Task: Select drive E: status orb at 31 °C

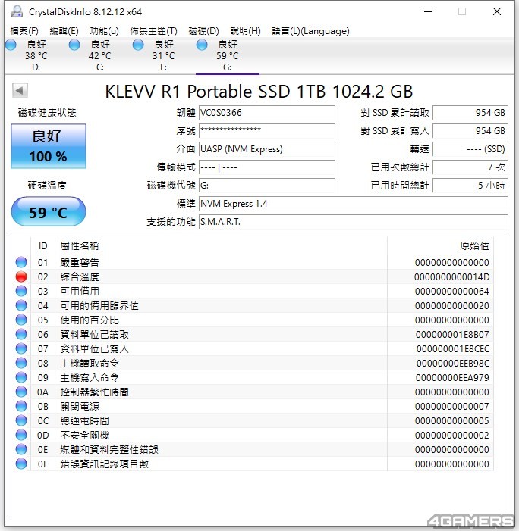Action: point(138,45)
